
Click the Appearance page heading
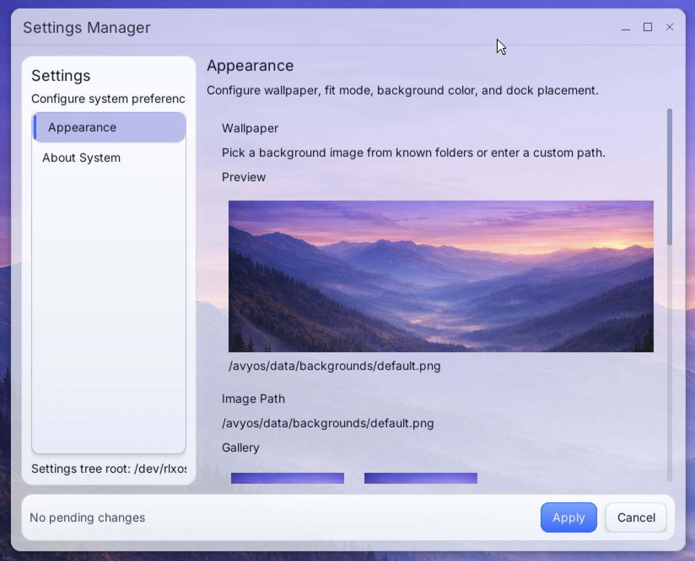[250, 66]
